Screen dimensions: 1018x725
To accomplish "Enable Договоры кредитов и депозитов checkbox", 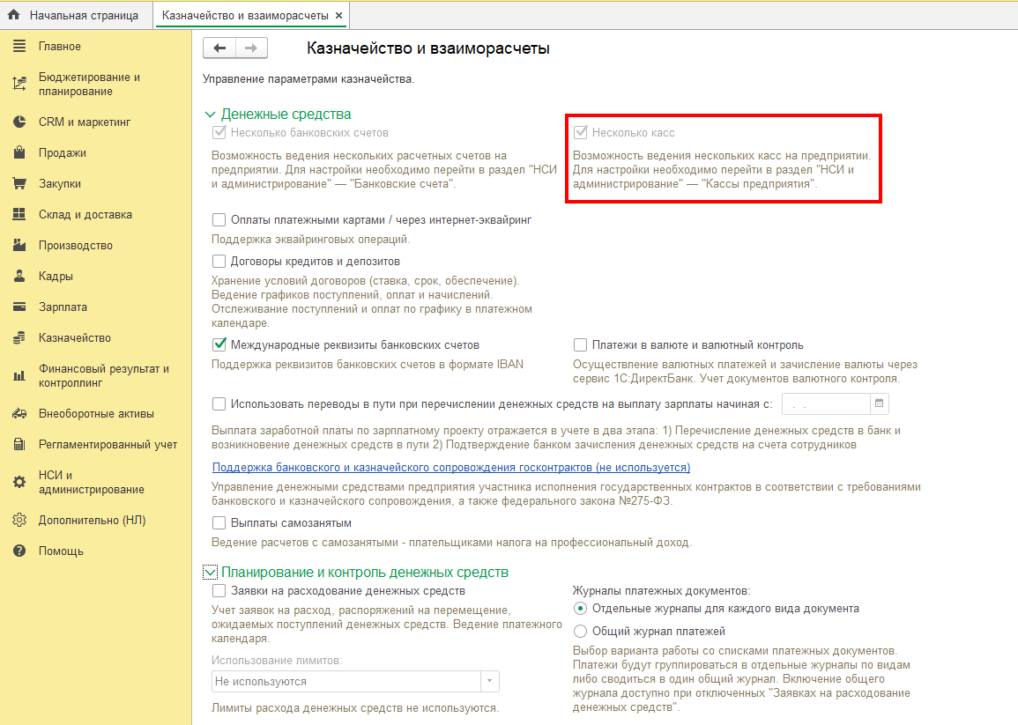I will click(219, 261).
